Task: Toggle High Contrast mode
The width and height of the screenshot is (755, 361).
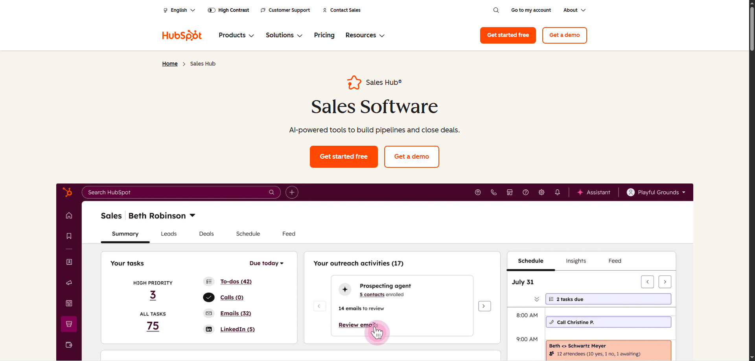Action: point(228,10)
